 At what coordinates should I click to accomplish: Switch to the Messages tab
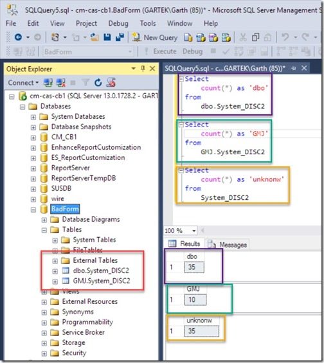tap(228, 245)
